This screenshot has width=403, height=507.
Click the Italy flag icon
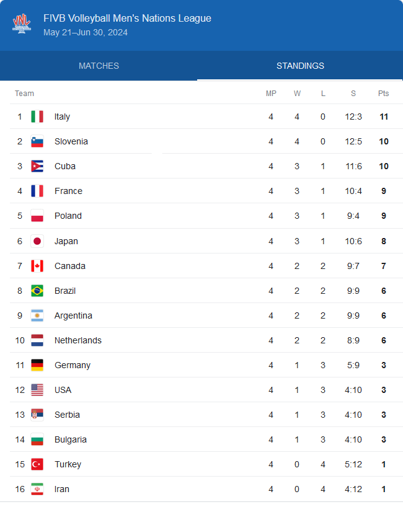tap(37, 117)
